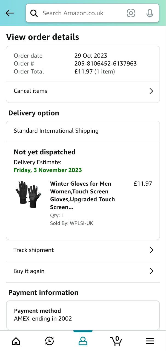This screenshot has height=351, width=166.
Task: Open the shopping basket
Action: coord(116,341)
